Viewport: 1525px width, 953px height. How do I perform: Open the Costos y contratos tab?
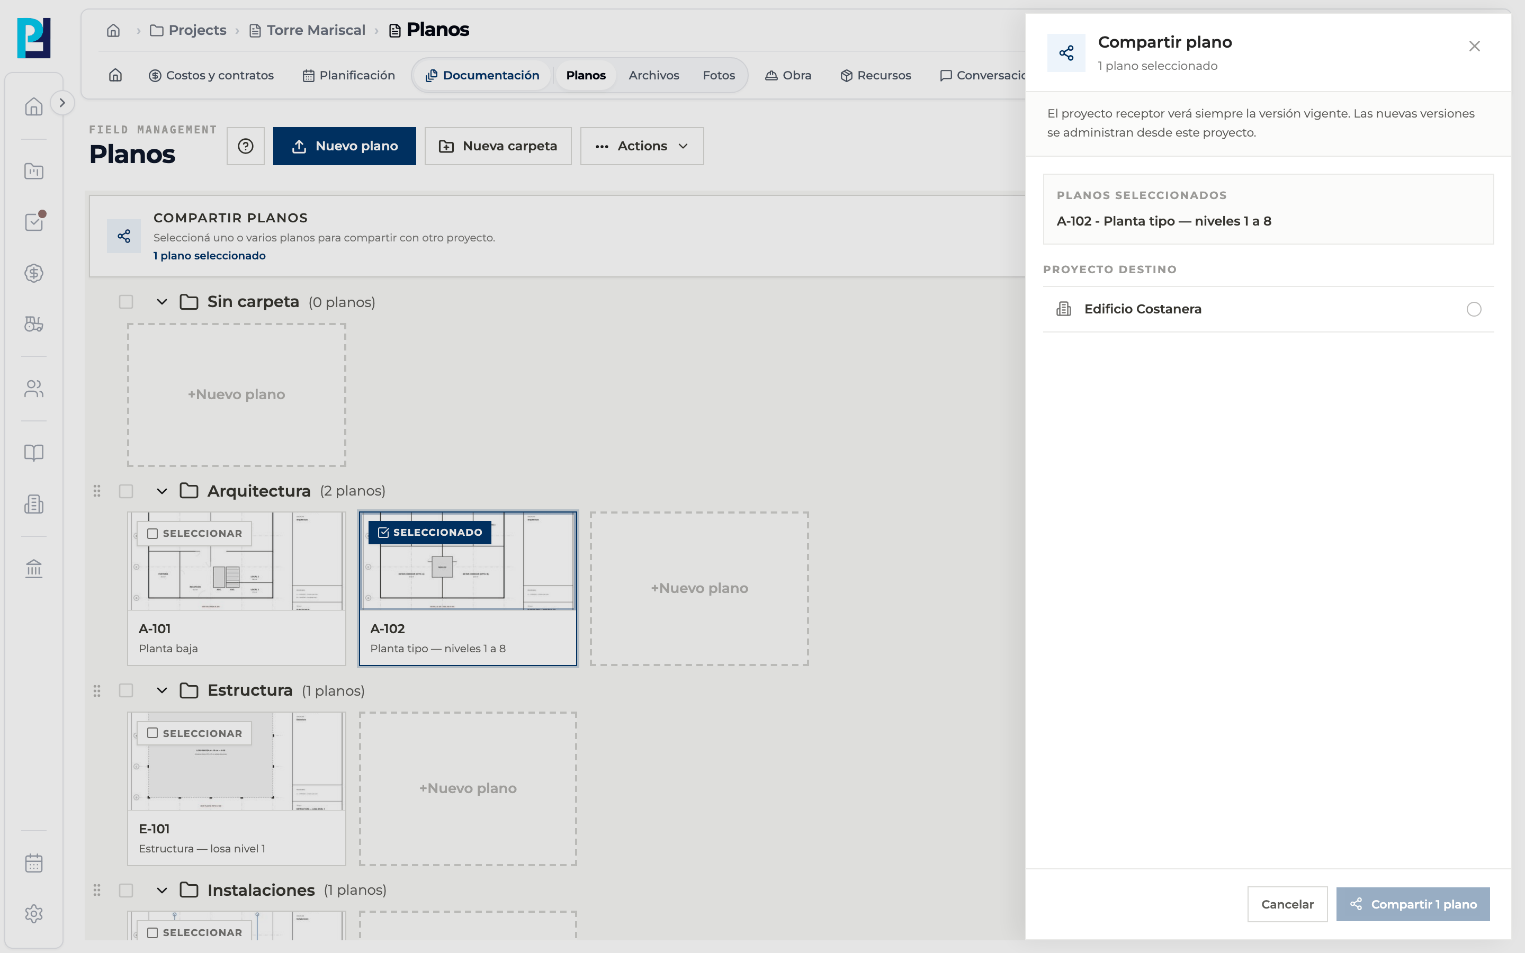[x=211, y=76]
